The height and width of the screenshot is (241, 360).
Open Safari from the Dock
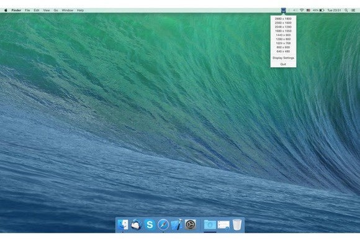[x=163, y=224]
